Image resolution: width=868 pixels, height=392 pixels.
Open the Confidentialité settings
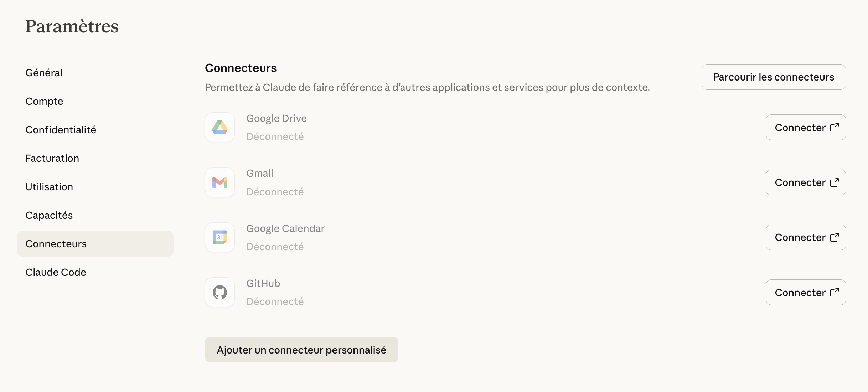click(x=61, y=130)
